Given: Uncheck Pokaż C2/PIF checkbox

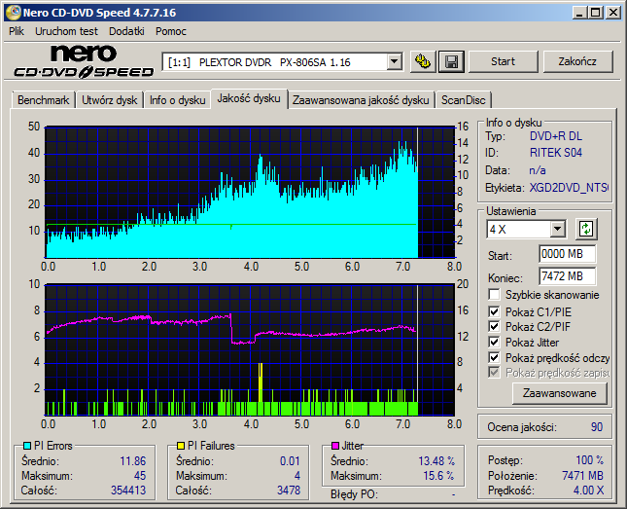Looking at the screenshot, I should [494, 326].
